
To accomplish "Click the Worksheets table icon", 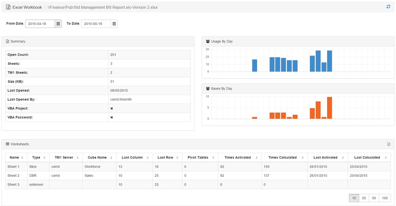I will pyautogui.click(x=8, y=144).
